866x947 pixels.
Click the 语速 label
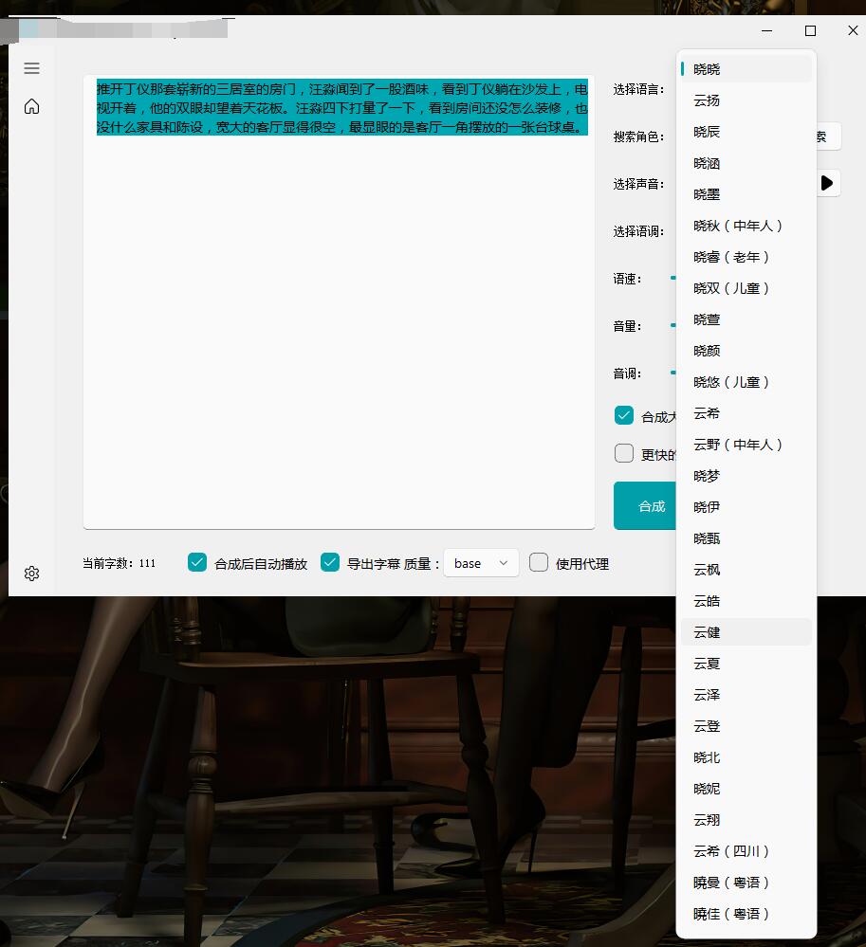627,279
